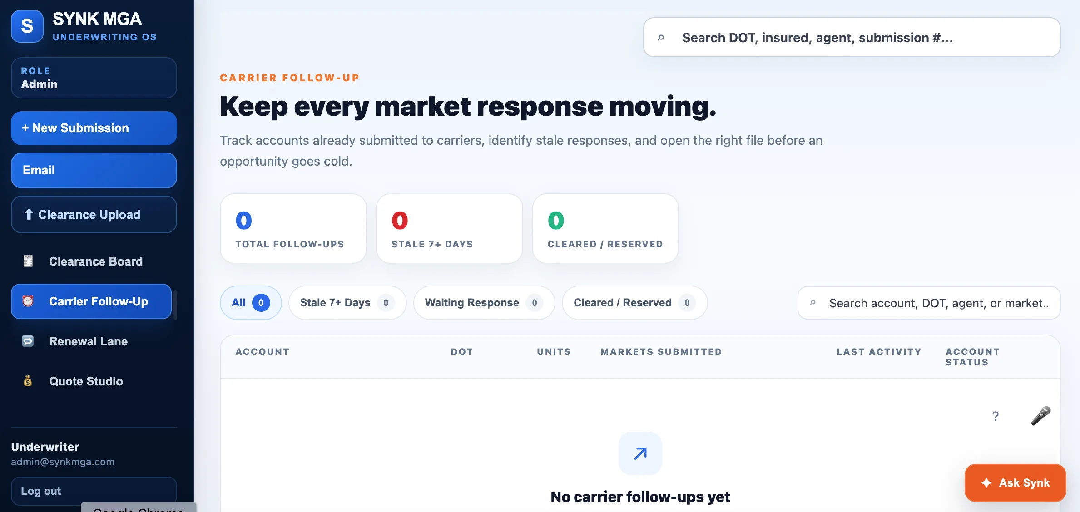This screenshot has height=512, width=1080.
Task: Open the Email button
Action: coord(94,170)
